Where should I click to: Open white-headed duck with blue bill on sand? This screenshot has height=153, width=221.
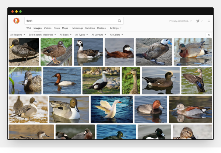[154, 52]
